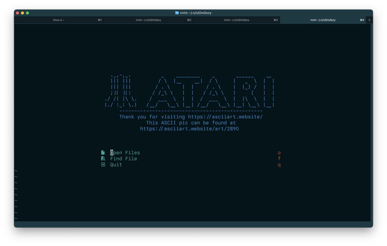The width and height of the screenshot is (387, 246).
Task: Open a new terminal tab with plus button
Action: point(370,20)
